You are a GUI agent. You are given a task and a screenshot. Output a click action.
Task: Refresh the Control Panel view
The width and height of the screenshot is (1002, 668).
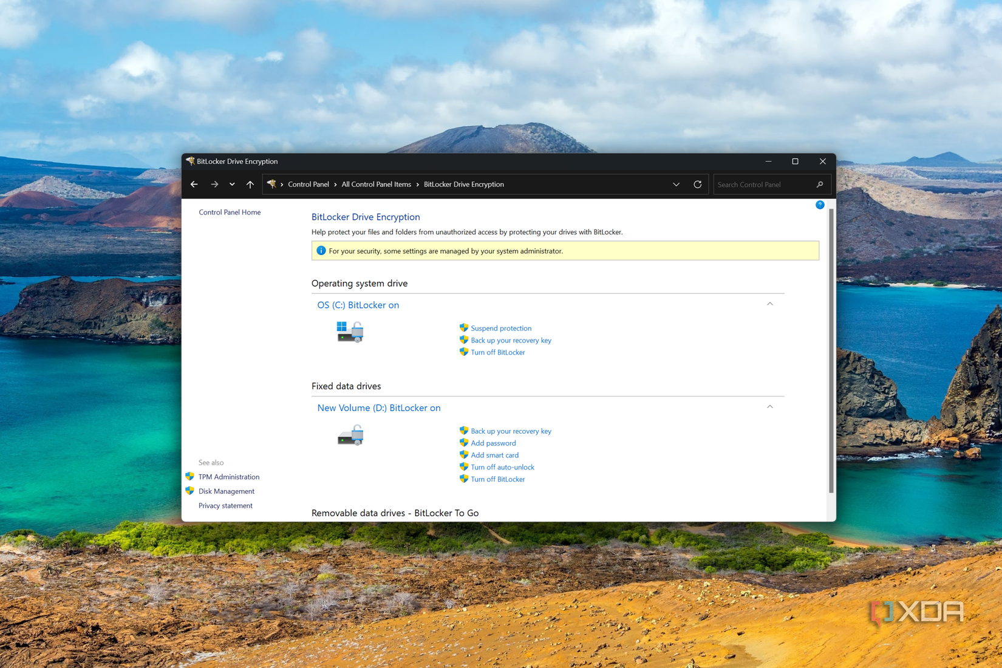(697, 184)
